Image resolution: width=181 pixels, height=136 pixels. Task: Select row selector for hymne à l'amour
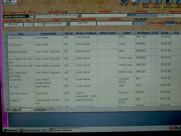7,95
